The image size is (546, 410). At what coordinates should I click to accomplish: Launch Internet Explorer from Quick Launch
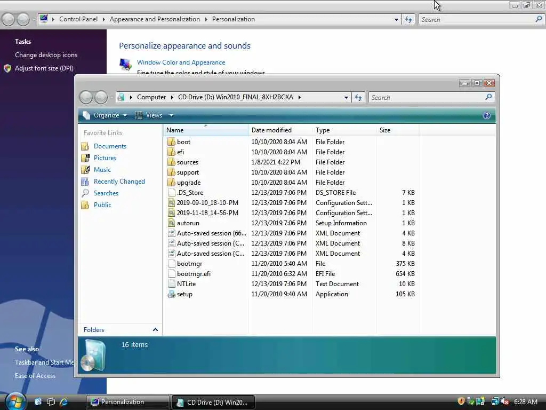pyautogui.click(x=63, y=402)
